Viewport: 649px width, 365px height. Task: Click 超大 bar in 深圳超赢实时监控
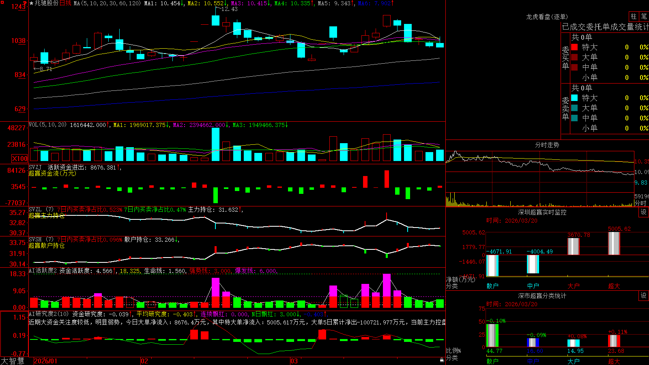click(614, 243)
